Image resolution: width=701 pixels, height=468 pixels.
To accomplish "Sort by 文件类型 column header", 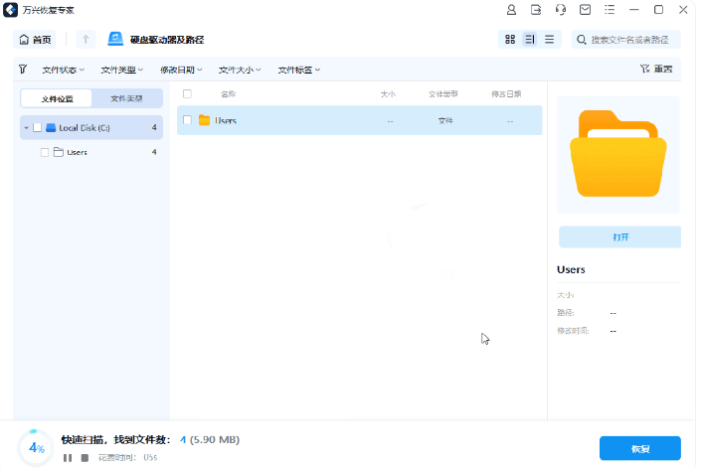I will click(x=443, y=94).
